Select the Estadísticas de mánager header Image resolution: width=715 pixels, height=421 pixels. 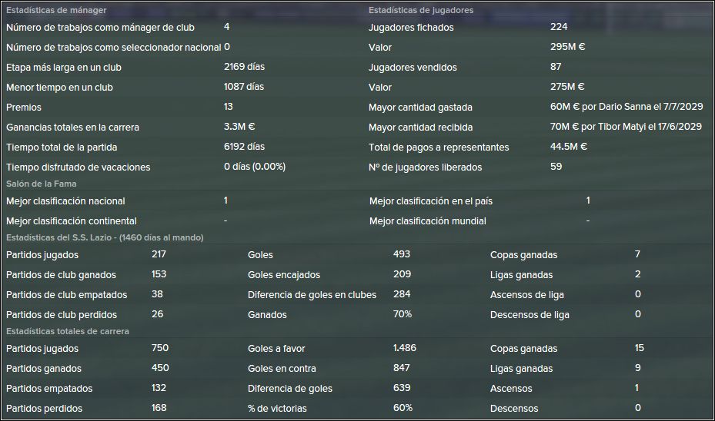[x=56, y=10]
